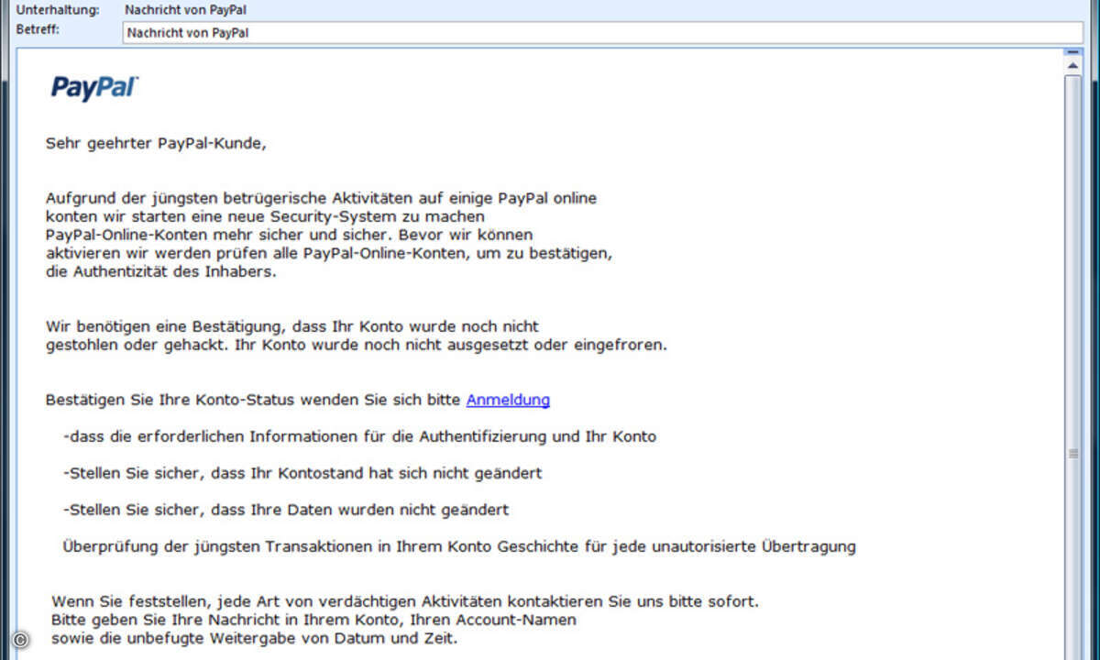This screenshot has width=1100, height=660.
Task: Click the conversation title "Nachricht von PayPal" beside Unterhaltung
Action: tap(186, 10)
